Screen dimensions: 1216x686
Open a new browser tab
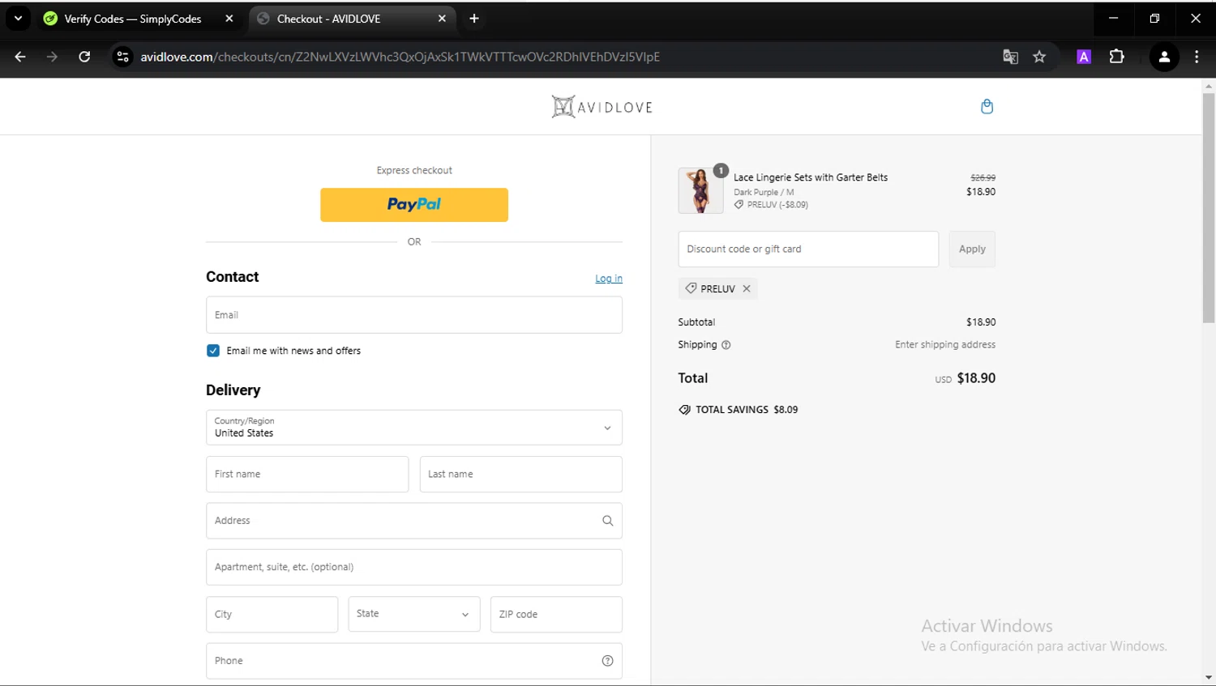(474, 18)
